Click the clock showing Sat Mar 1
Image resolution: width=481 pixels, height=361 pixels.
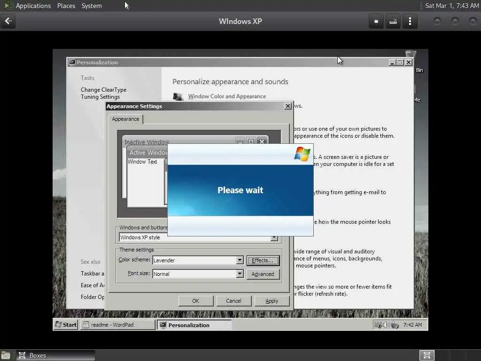click(451, 6)
